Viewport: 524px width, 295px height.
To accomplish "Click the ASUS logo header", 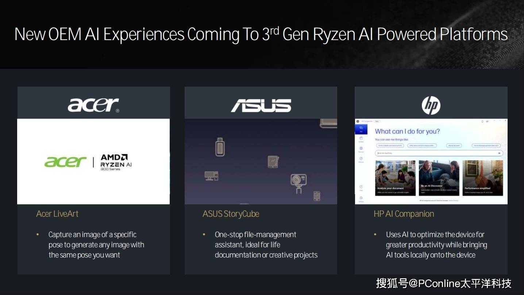I will point(261,105).
